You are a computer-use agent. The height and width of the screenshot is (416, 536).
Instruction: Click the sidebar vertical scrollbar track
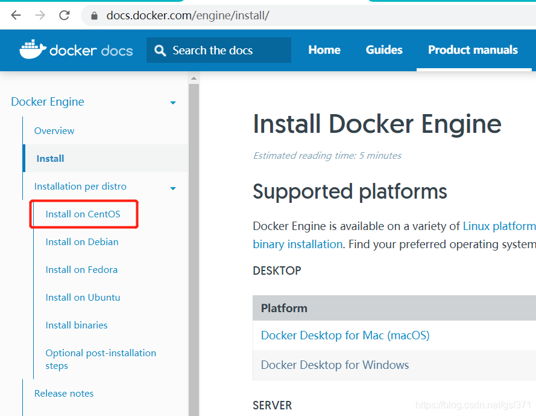point(194,250)
